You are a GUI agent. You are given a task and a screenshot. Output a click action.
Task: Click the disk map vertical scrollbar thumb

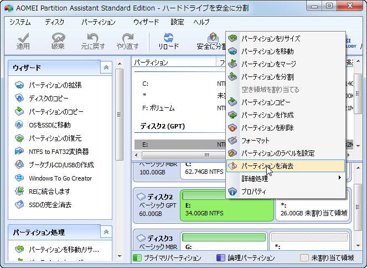tap(358, 207)
